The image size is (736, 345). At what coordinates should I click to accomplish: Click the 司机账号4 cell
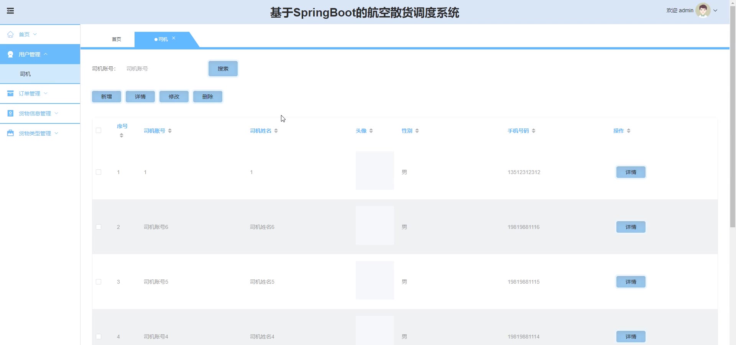coord(156,337)
